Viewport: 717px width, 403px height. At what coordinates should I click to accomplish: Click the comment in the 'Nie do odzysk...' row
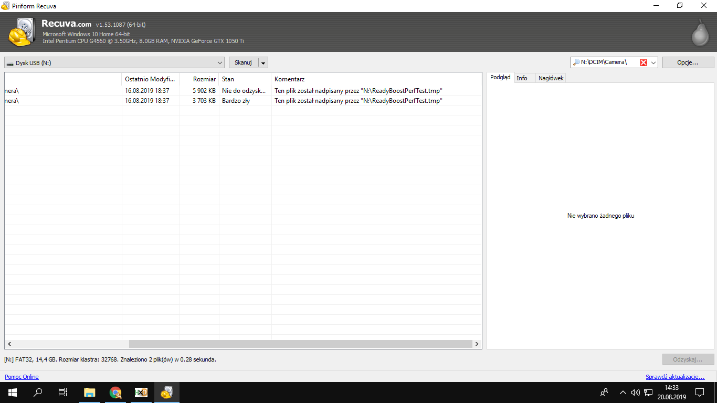pyautogui.click(x=358, y=91)
